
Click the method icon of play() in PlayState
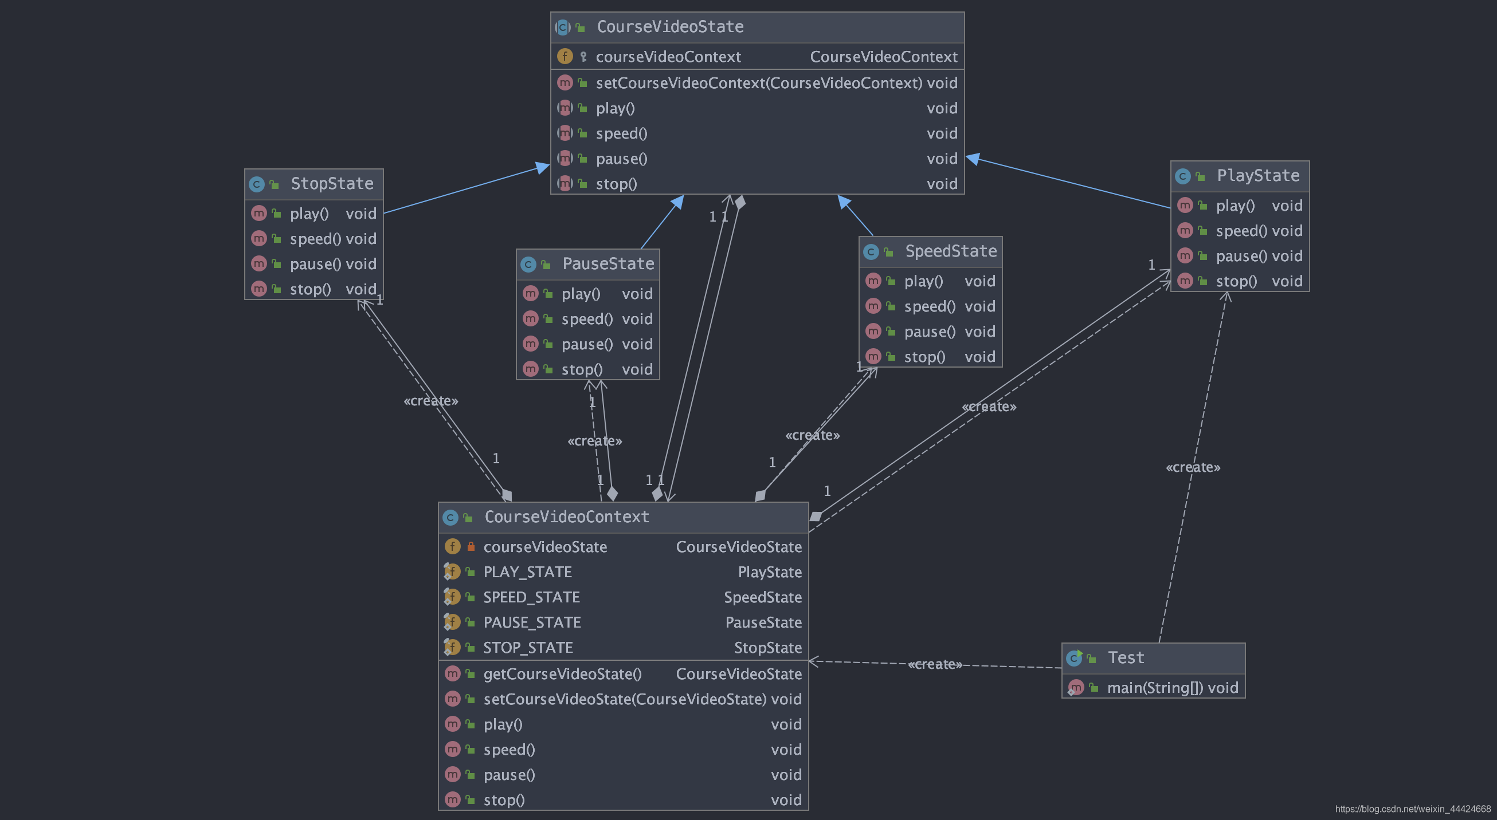coord(1185,206)
